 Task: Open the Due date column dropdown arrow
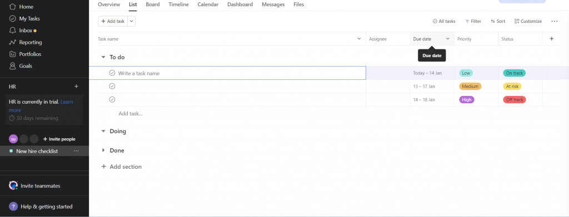[447, 39]
